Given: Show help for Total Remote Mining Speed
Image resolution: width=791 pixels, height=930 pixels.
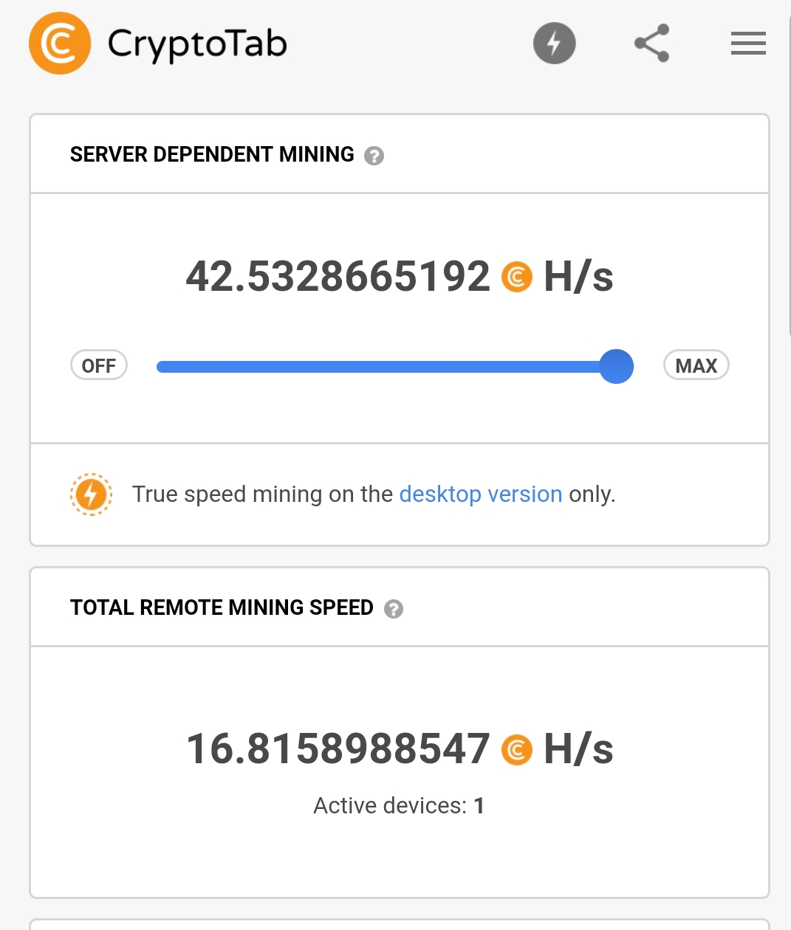Looking at the screenshot, I should click(x=394, y=609).
